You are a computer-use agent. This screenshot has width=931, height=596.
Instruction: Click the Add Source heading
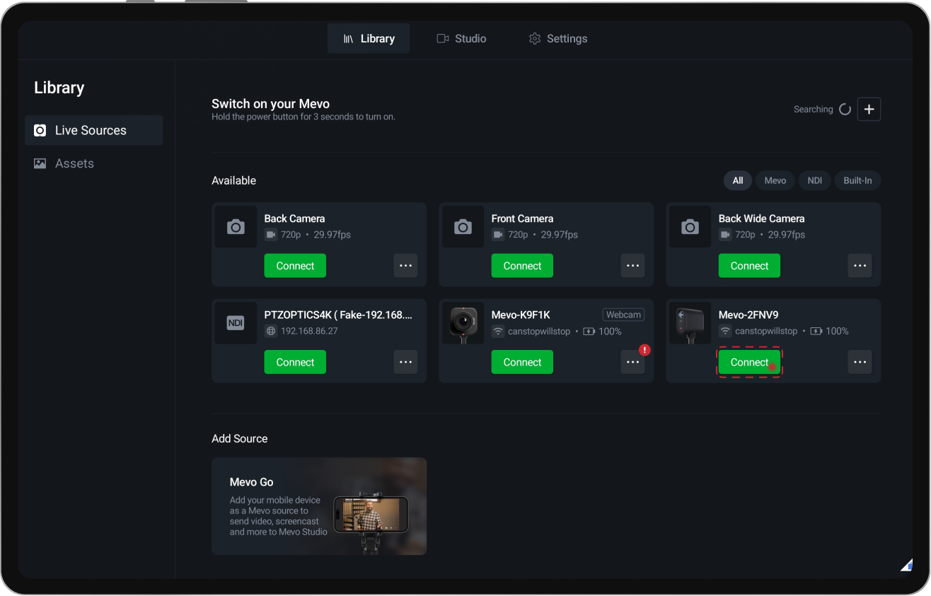pyautogui.click(x=240, y=438)
